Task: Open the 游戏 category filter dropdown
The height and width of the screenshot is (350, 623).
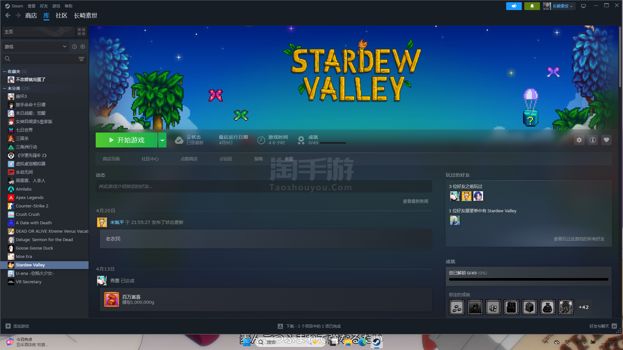Action: click(36, 47)
